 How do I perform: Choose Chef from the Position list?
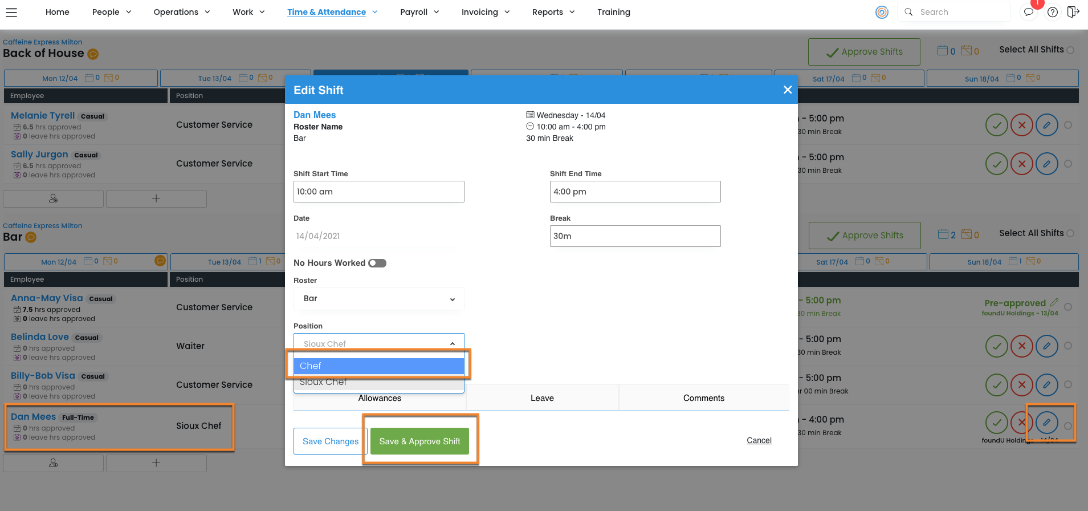tap(379, 366)
